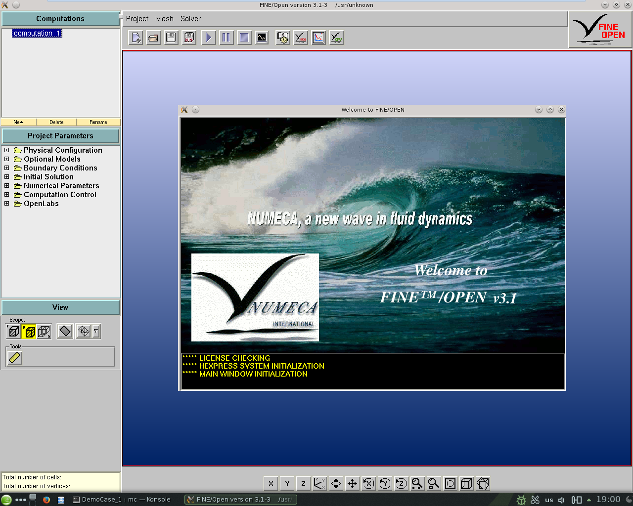Image resolution: width=633 pixels, height=506 pixels.
Task: Click the View panel header
Action: pos(60,307)
